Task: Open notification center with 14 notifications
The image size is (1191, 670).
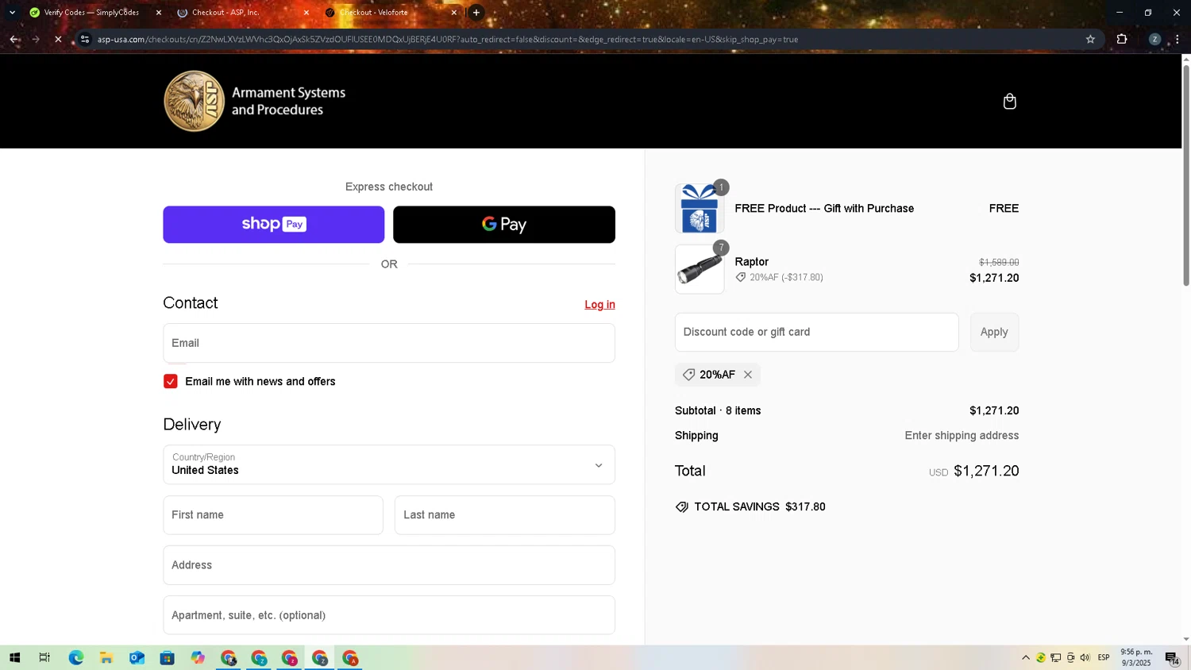Action: coord(1172,658)
